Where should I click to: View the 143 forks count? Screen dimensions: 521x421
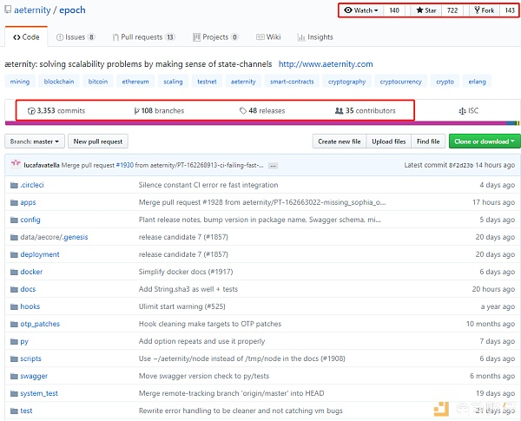510,10
